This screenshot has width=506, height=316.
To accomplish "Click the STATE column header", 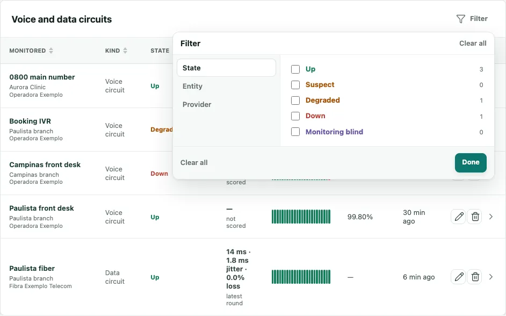I will (160, 51).
